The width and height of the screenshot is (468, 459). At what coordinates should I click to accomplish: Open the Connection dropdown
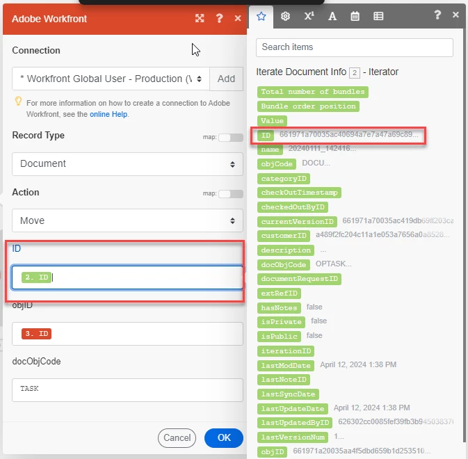tap(111, 79)
